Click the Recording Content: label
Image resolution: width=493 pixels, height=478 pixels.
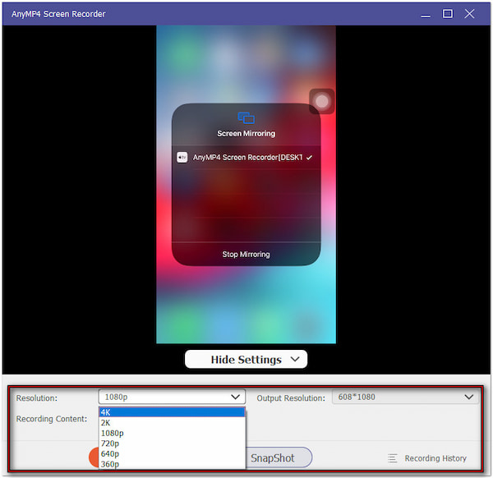pos(52,419)
